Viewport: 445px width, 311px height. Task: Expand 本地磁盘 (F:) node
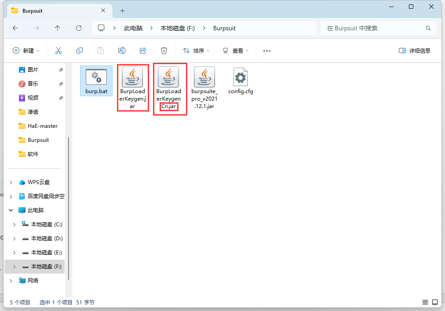[14, 267]
